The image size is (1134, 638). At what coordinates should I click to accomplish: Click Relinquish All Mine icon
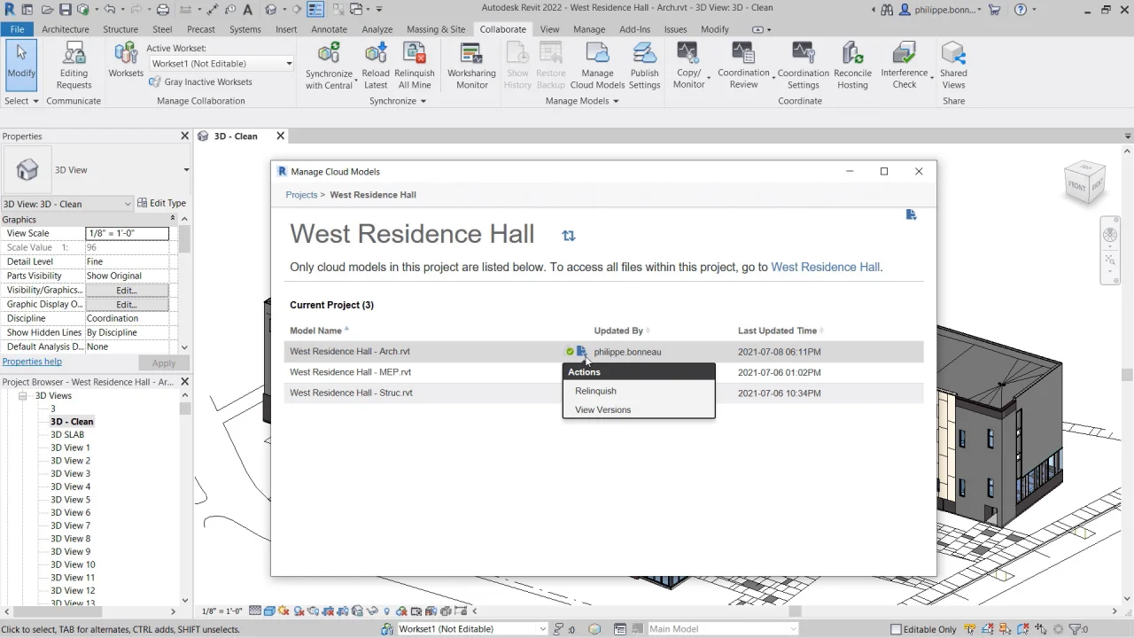tap(414, 55)
